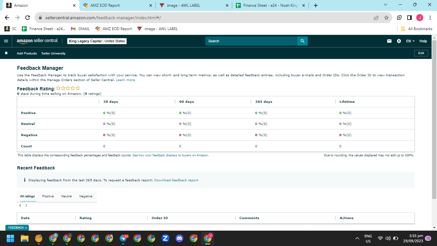
Task: Open a new browser tab
Action: tap(316, 5)
